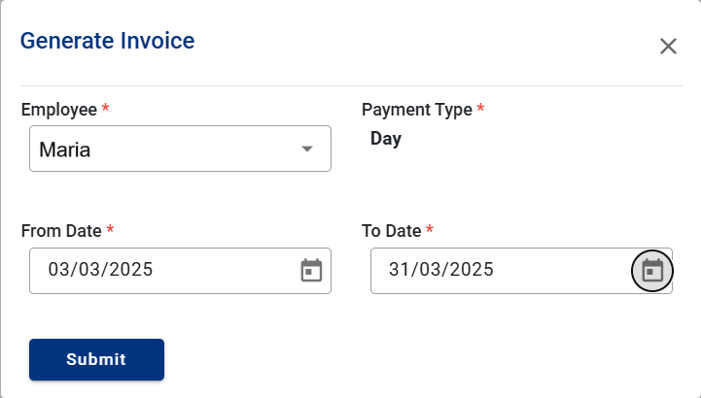The image size is (701, 398).
Task: Click the red asterisk beside From Date
Action: tap(111, 229)
